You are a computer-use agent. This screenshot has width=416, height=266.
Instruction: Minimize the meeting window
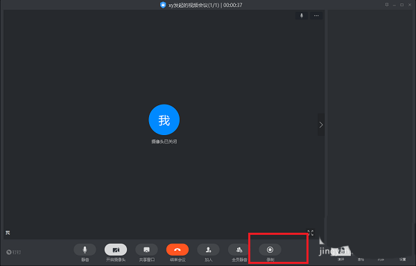[395, 5]
